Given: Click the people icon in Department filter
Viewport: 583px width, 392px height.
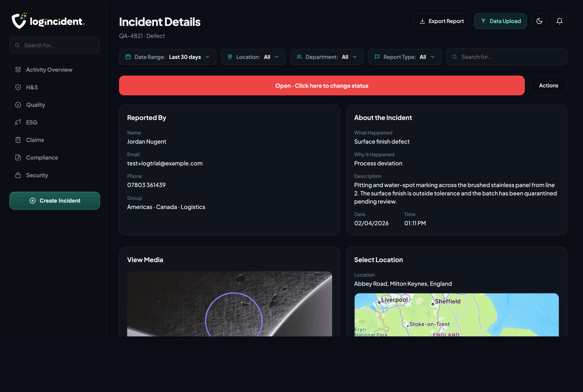Looking at the screenshot, I should 299,57.
